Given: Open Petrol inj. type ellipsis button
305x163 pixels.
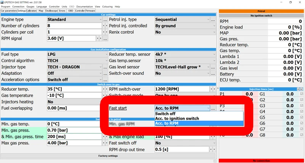Looking at the screenshot, I should 213,20.
